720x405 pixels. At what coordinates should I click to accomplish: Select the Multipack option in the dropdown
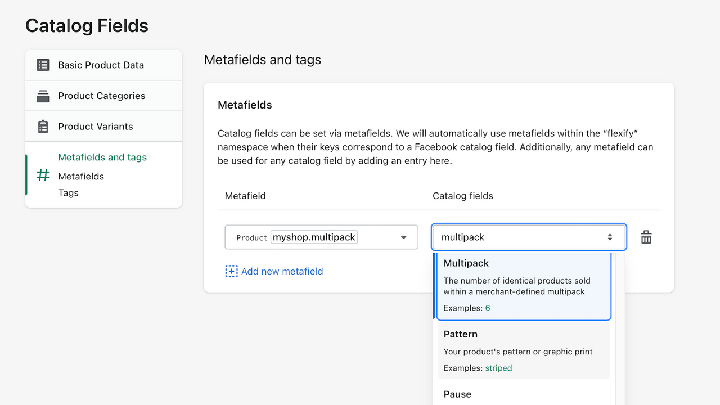click(x=523, y=286)
